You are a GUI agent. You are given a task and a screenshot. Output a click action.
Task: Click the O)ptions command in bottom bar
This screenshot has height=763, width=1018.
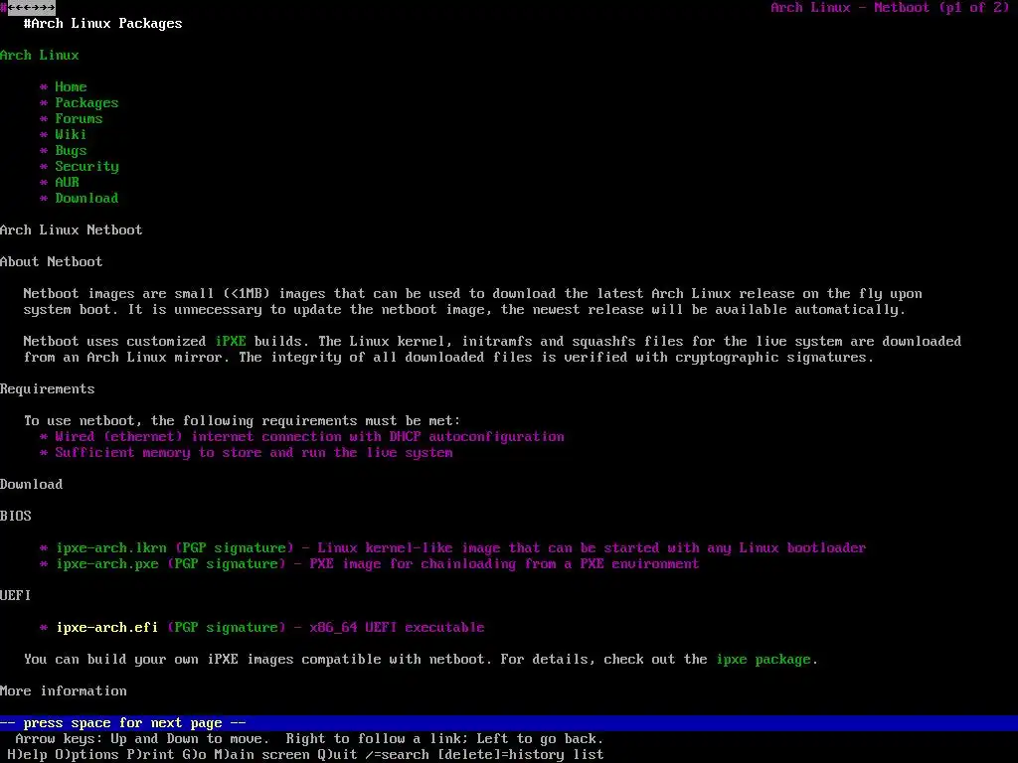[x=87, y=755]
